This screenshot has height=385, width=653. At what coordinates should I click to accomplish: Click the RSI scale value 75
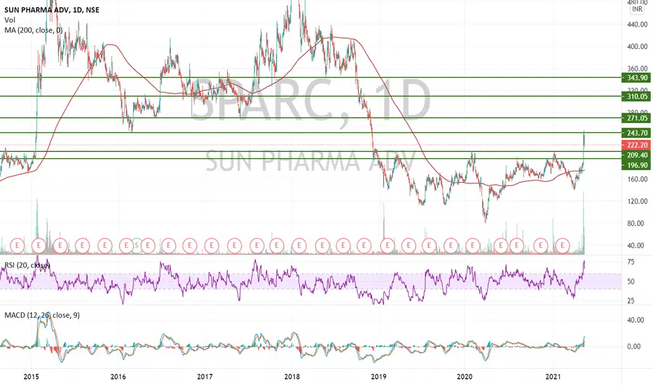point(631,262)
